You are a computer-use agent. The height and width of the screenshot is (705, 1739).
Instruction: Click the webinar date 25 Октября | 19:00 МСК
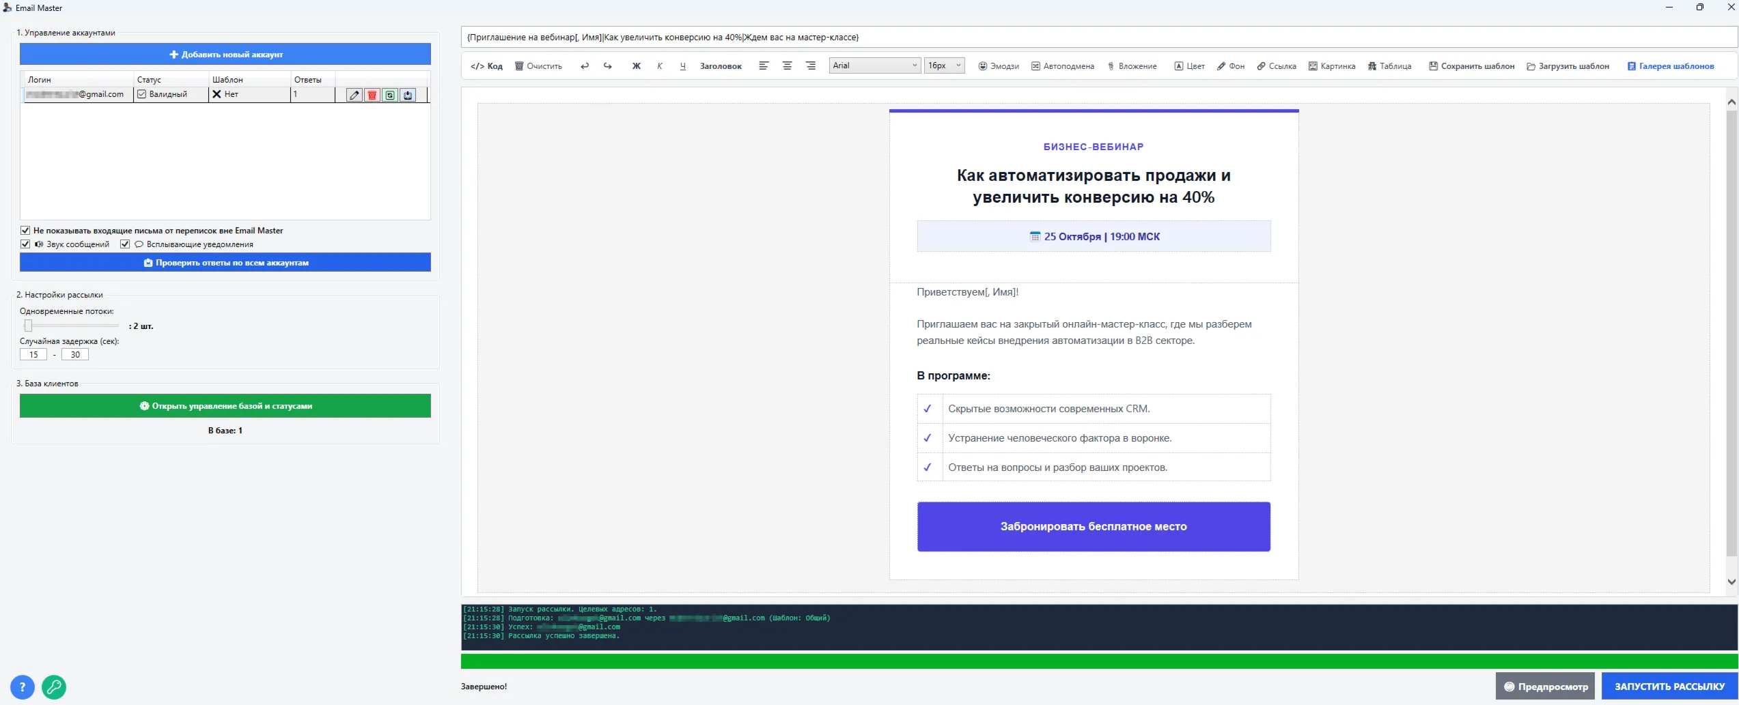(x=1094, y=237)
